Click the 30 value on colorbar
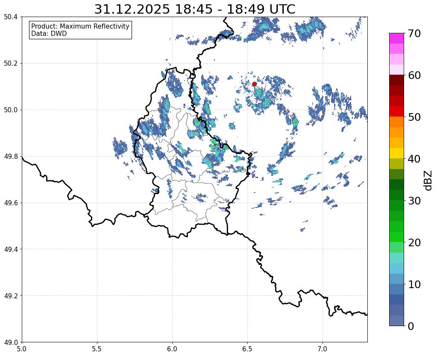Image resolution: width=437 pixels, height=356 pixels. [414, 201]
